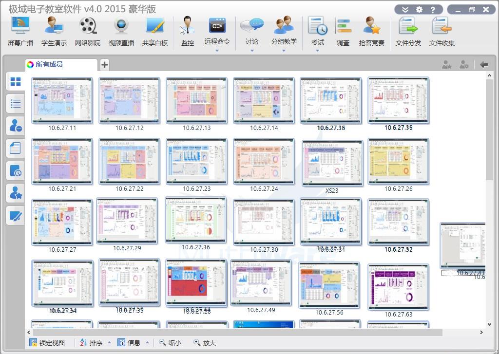Expand 考试 exam dropdown arrow

tap(317, 51)
